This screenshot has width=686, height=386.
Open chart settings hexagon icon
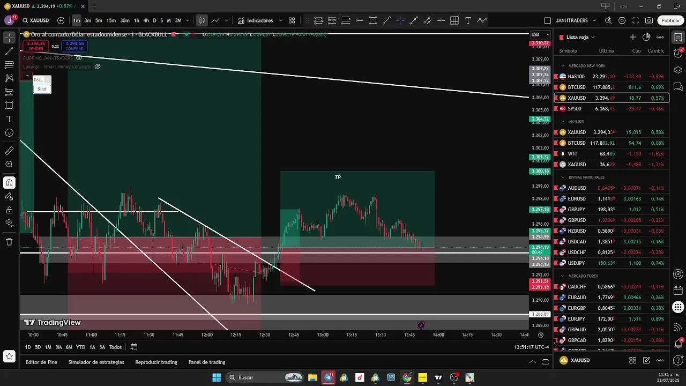tap(622, 20)
